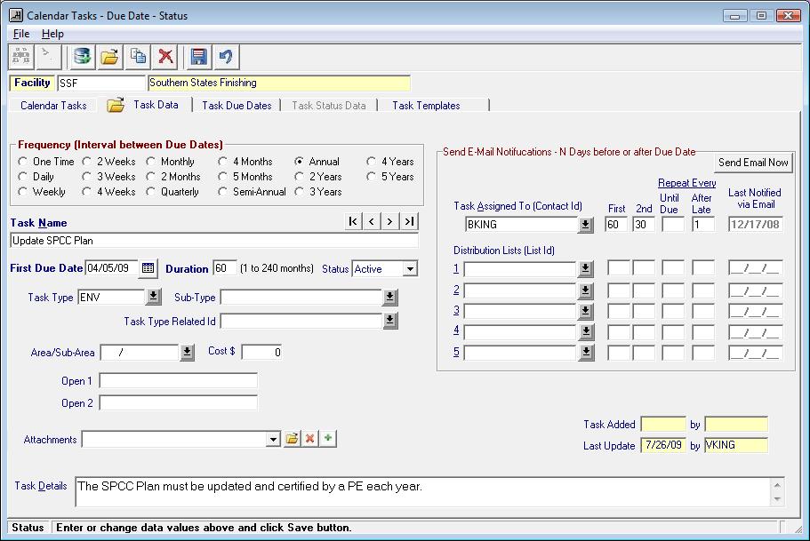Click the second greyed-out arrow toolbar icon

(x=49, y=57)
